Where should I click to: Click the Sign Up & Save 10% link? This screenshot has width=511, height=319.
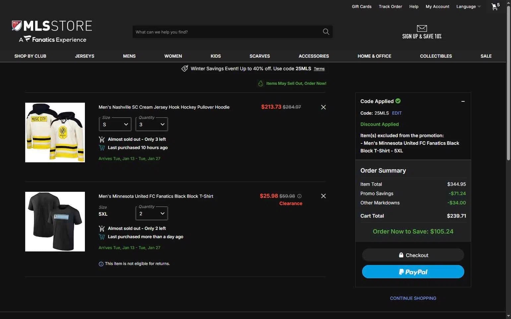[x=422, y=36]
